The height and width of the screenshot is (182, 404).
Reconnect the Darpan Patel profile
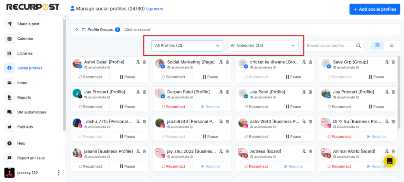pos(173,107)
